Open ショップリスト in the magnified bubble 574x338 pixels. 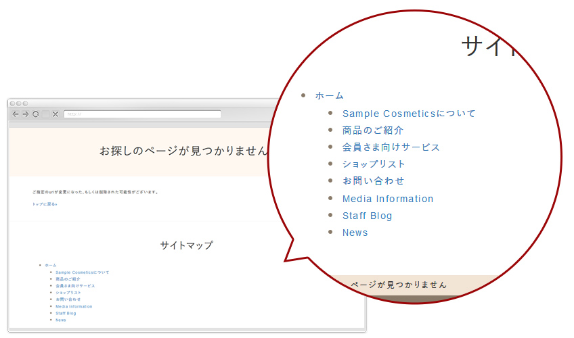pos(374,164)
